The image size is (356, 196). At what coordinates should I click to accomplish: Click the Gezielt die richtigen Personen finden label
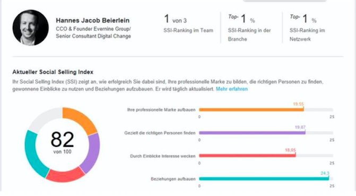tap(160, 133)
